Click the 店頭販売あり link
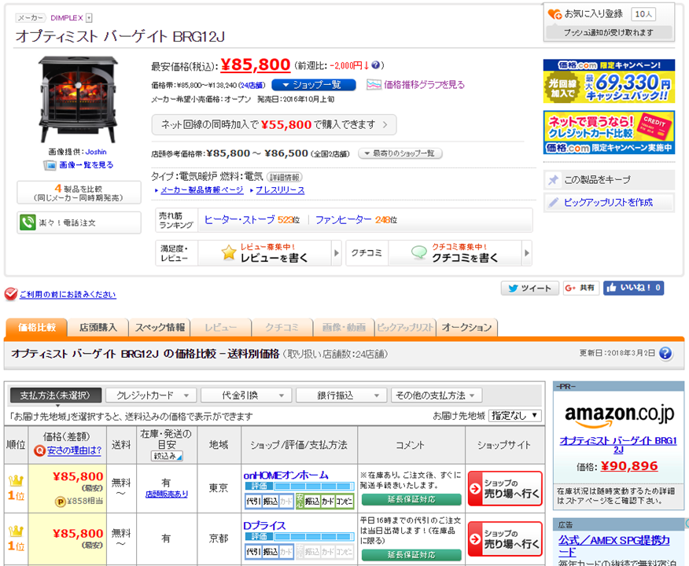The height and width of the screenshot is (566, 689). 167,494
